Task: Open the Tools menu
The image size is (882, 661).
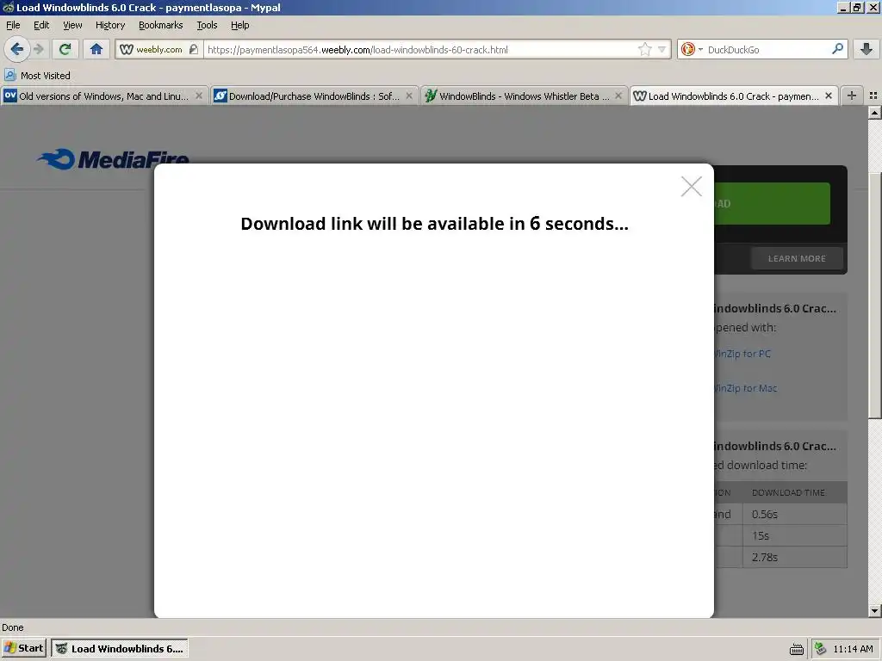Action: tap(207, 25)
